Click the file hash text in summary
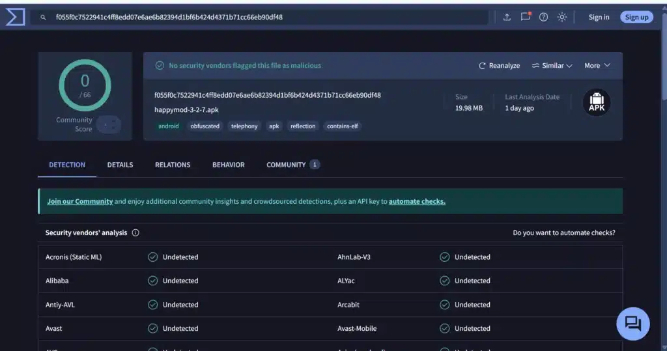Viewport: 667px width, 351px height. click(x=268, y=95)
